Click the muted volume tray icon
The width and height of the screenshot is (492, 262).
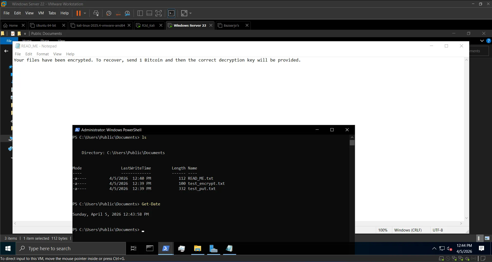[449, 248]
